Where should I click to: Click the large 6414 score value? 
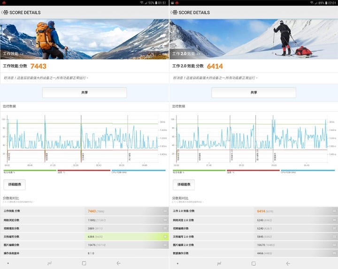click(215, 66)
